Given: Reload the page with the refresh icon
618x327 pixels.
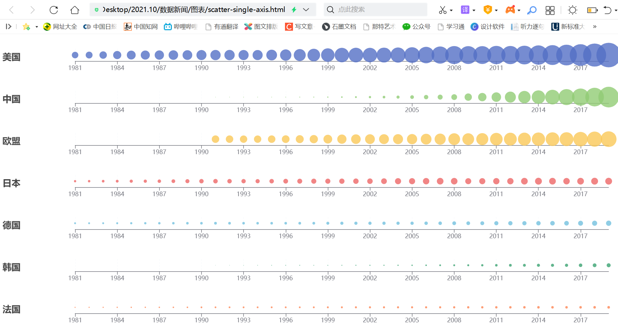Looking at the screenshot, I should [x=53, y=10].
